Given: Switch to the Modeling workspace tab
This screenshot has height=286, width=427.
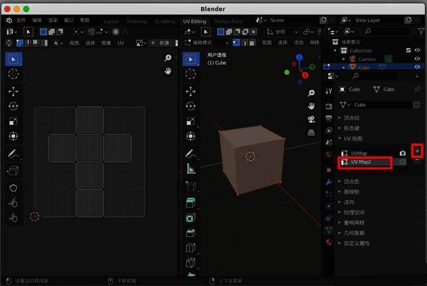Looking at the screenshot, I should point(137,21).
